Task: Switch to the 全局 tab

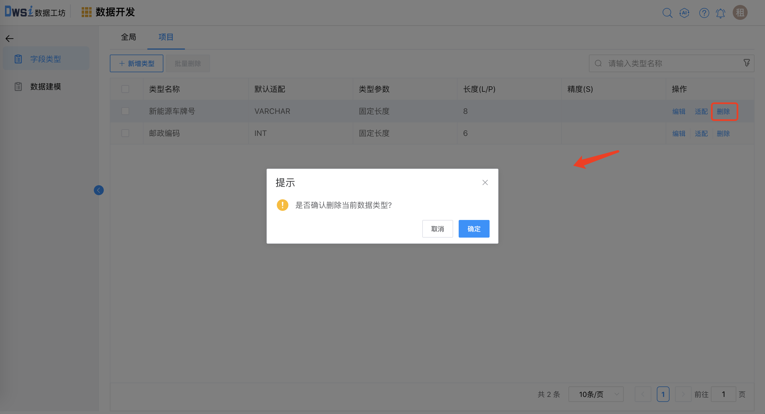Action: pyautogui.click(x=128, y=37)
